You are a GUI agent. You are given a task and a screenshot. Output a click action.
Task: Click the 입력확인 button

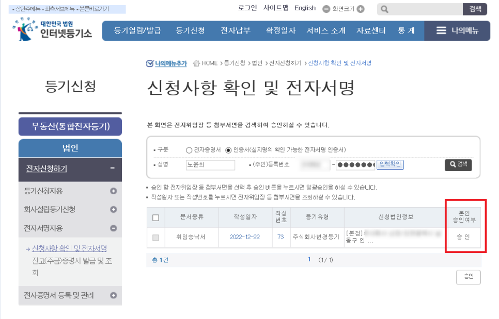tap(390, 164)
